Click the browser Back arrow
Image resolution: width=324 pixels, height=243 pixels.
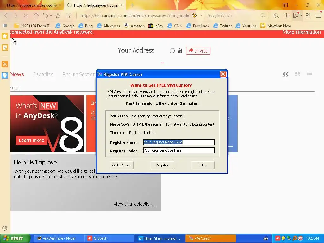point(6,16)
